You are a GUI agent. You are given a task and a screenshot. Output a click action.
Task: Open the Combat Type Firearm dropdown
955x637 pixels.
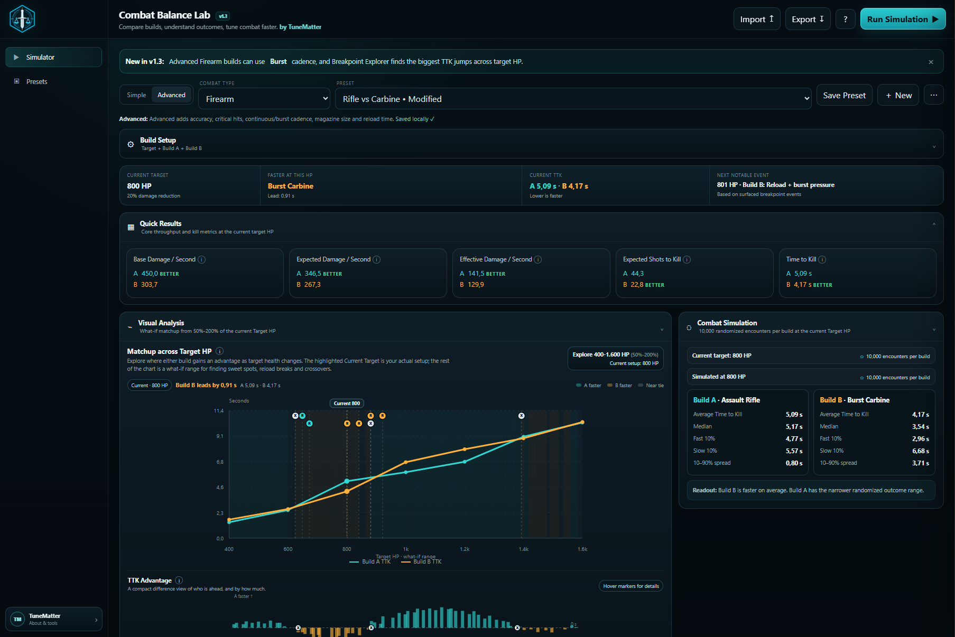click(264, 99)
